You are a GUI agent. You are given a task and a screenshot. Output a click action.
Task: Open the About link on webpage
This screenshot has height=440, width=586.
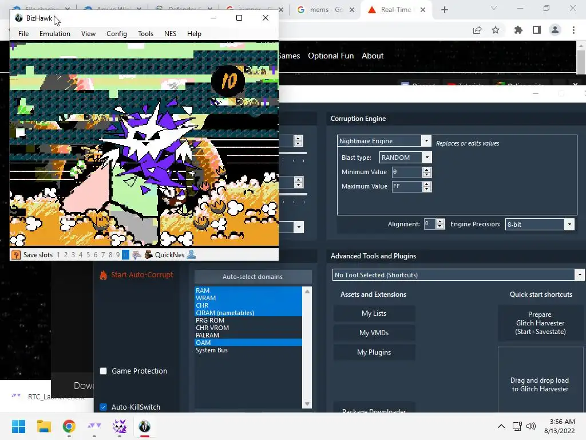click(373, 56)
